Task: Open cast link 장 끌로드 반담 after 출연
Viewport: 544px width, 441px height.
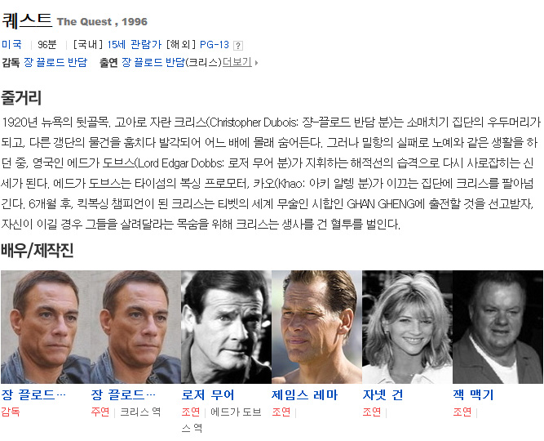Action: coord(153,62)
